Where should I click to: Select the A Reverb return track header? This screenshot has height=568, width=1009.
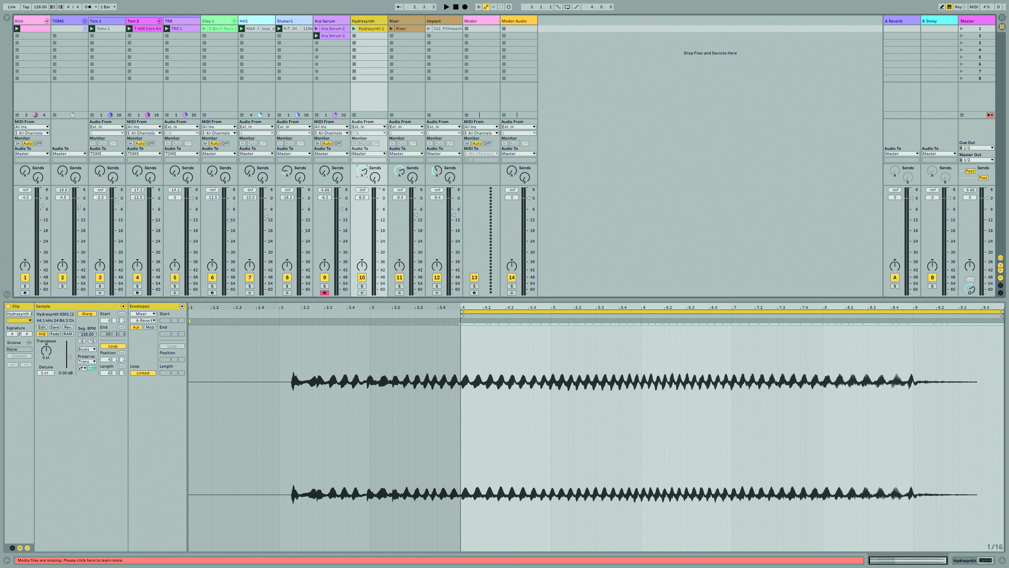tap(901, 21)
